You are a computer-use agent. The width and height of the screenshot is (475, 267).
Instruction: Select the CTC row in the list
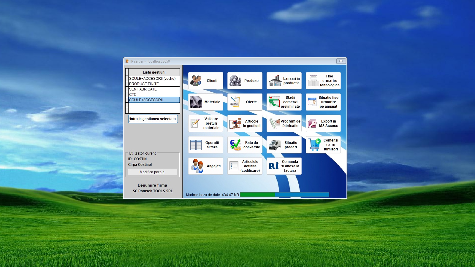tap(154, 95)
